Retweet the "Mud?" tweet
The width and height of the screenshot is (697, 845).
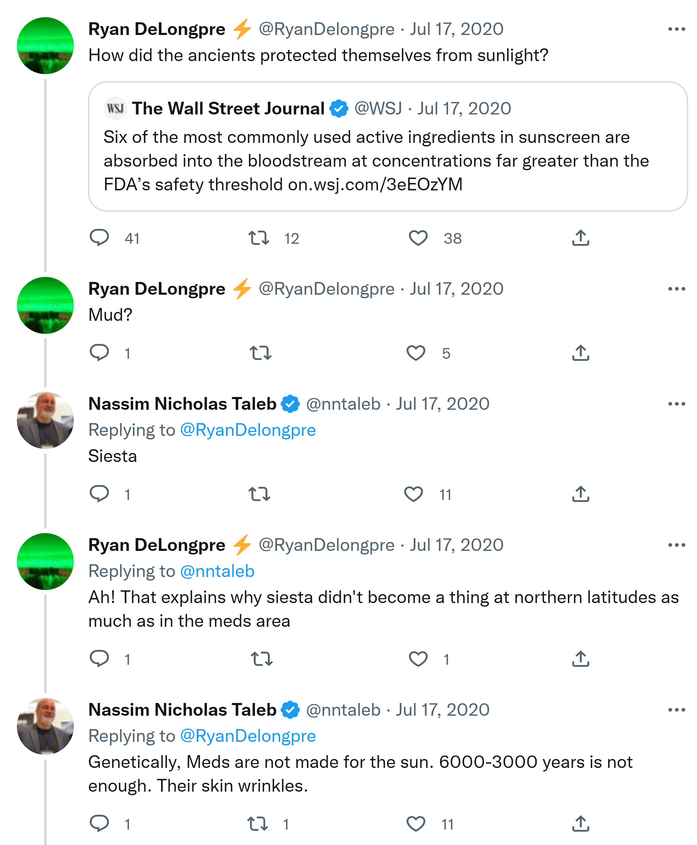click(260, 353)
